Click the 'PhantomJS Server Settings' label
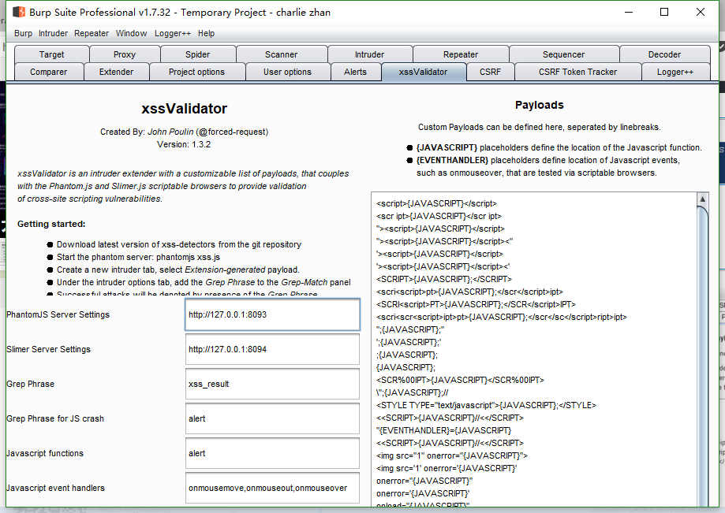This screenshot has width=725, height=513. [58, 314]
